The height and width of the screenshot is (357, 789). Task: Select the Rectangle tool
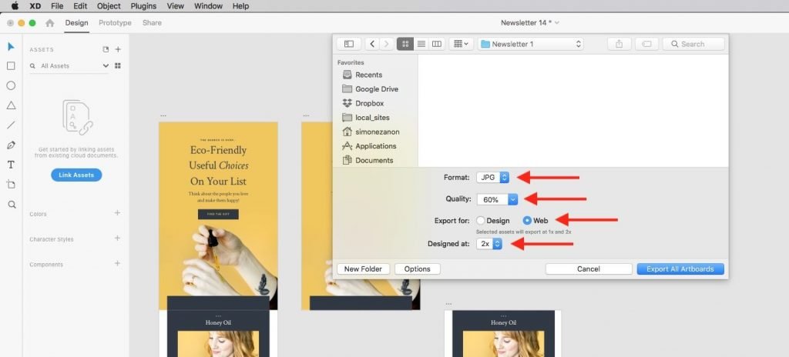(11, 66)
